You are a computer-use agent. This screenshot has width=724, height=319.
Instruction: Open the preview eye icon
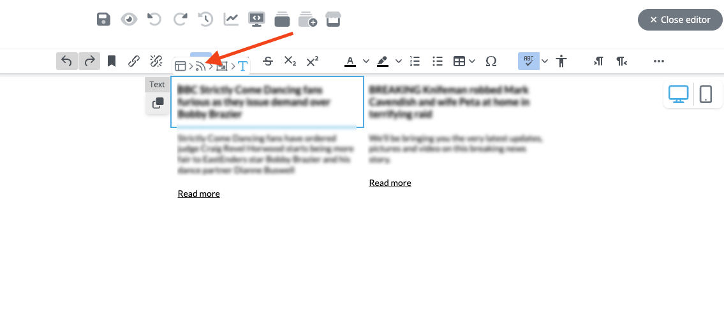click(x=129, y=19)
